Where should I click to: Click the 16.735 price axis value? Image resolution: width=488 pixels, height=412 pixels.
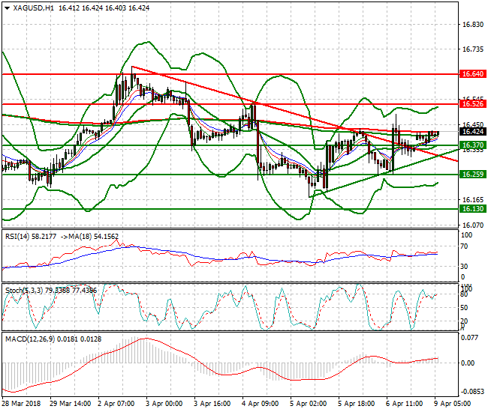pos(473,49)
